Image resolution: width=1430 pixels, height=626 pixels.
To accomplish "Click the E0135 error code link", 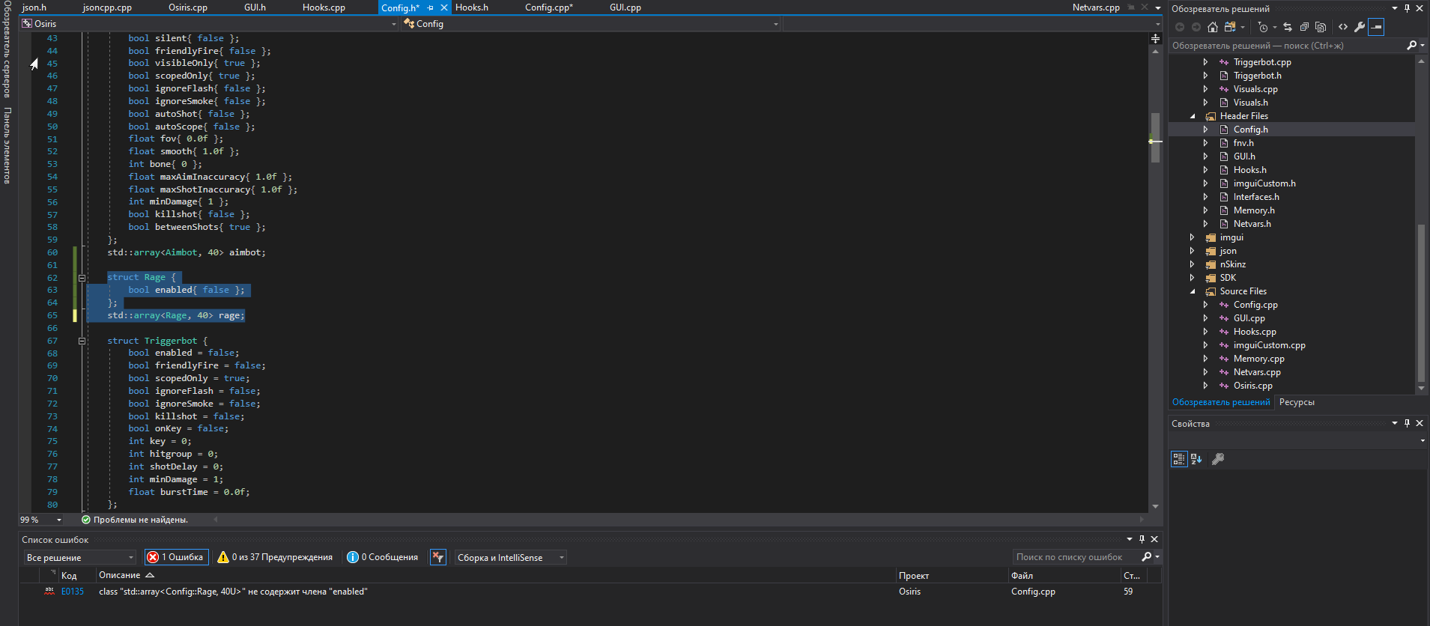I will (x=73, y=592).
